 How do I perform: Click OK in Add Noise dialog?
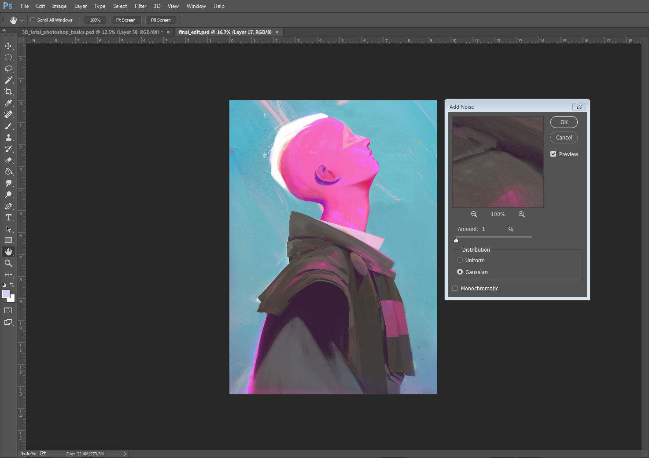click(564, 122)
